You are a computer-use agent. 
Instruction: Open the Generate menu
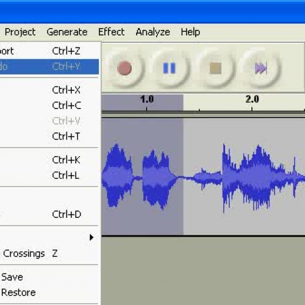coord(67,32)
